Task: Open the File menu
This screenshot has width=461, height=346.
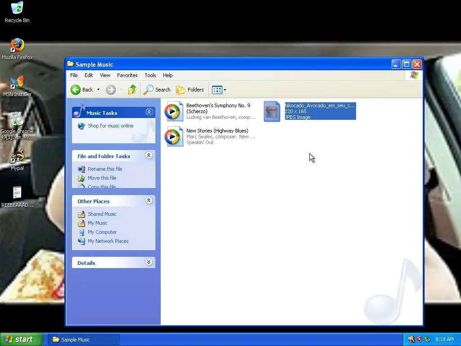Action: click(x=74, y=75)
